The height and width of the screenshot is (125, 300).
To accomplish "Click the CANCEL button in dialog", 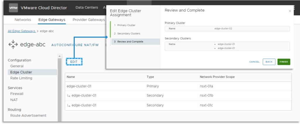I will [x=254, y=62].
